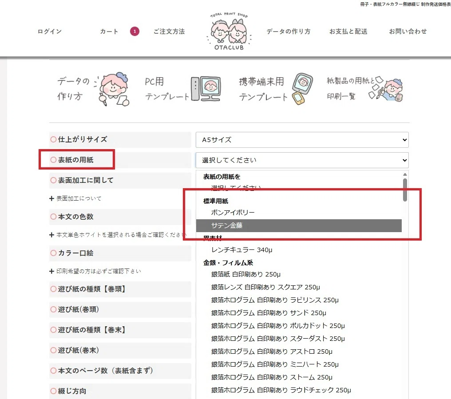The width and height of the screenshot is (451, 399).
Task: Select サテン金藤 paper option
Action: point(299,225)
